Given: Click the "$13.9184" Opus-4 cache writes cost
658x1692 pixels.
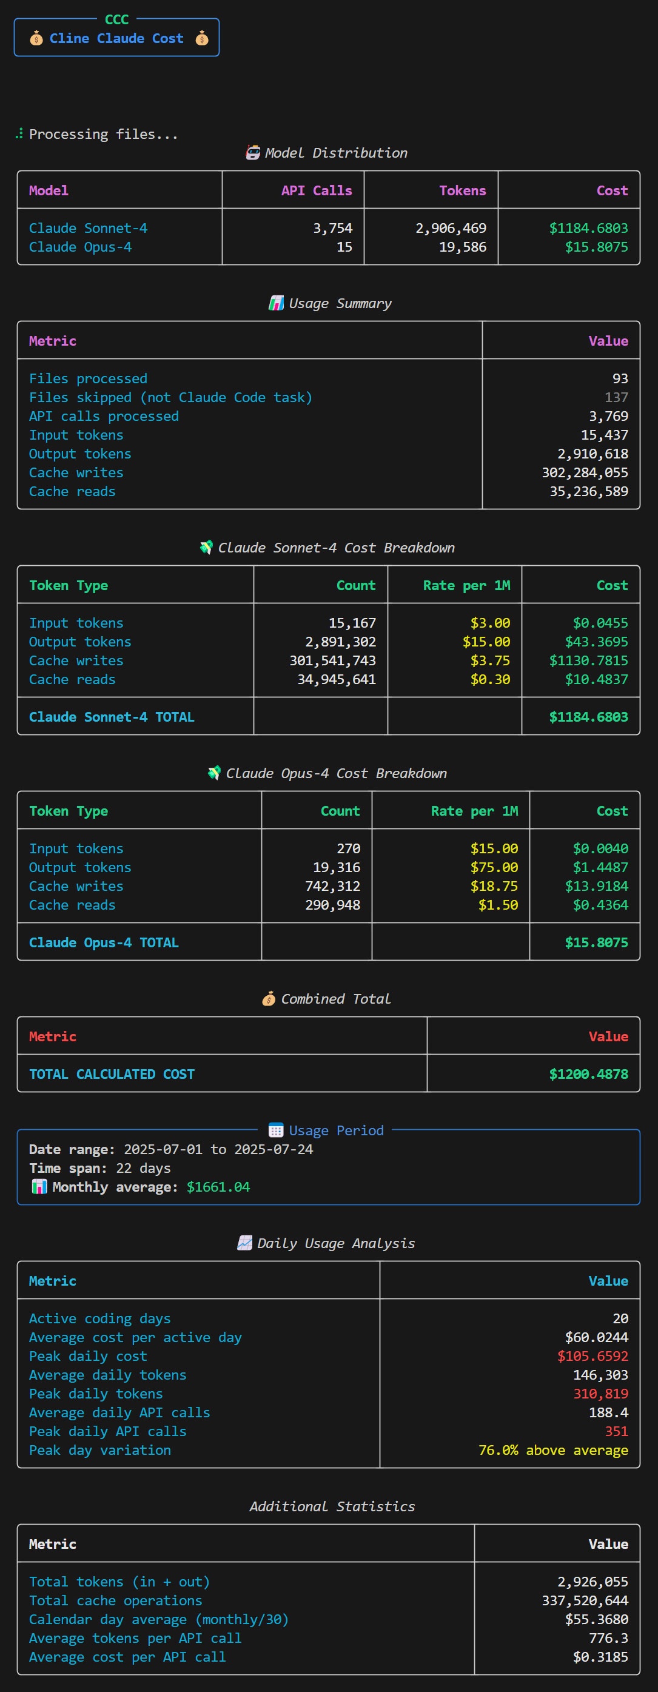Looking at the screenshot, I should (x=596, y=886).
